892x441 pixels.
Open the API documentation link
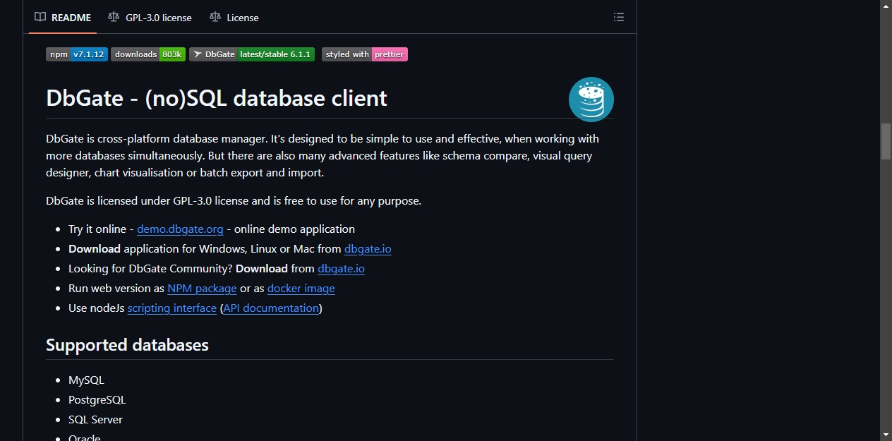click(x=271, y=308)
